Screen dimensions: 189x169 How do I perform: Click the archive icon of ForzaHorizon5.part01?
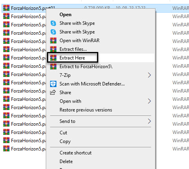click(6, 8)
